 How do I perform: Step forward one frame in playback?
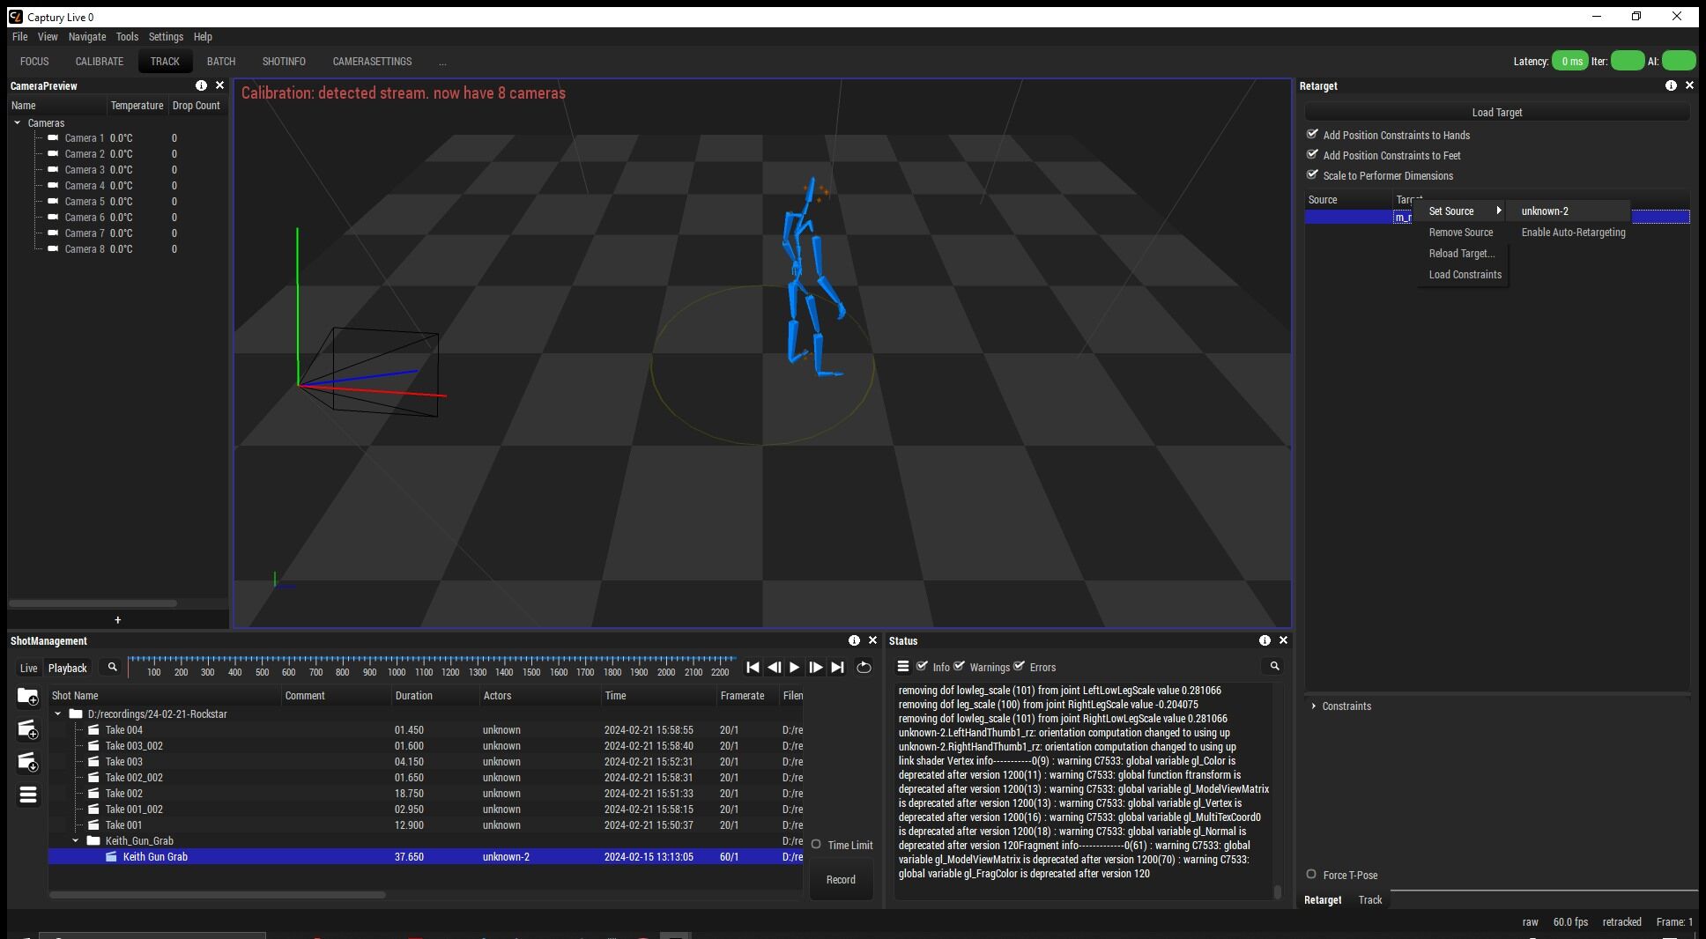816,668
